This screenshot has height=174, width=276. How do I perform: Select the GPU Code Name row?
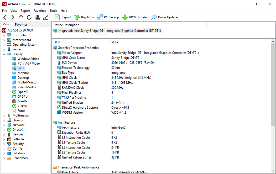pyautogui.click(x=98, y=58)
